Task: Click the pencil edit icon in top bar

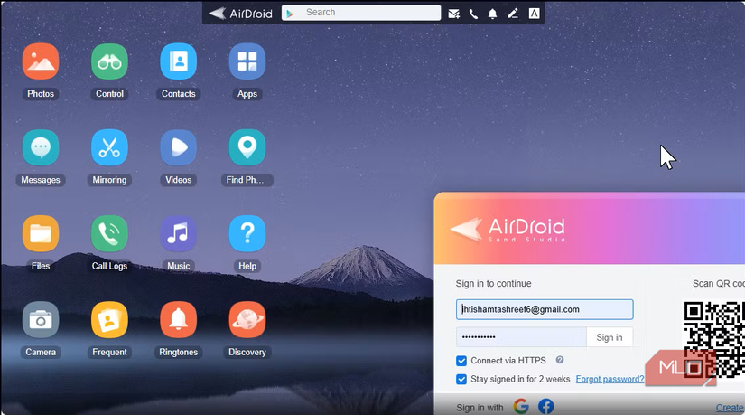Action: (513, 14)
